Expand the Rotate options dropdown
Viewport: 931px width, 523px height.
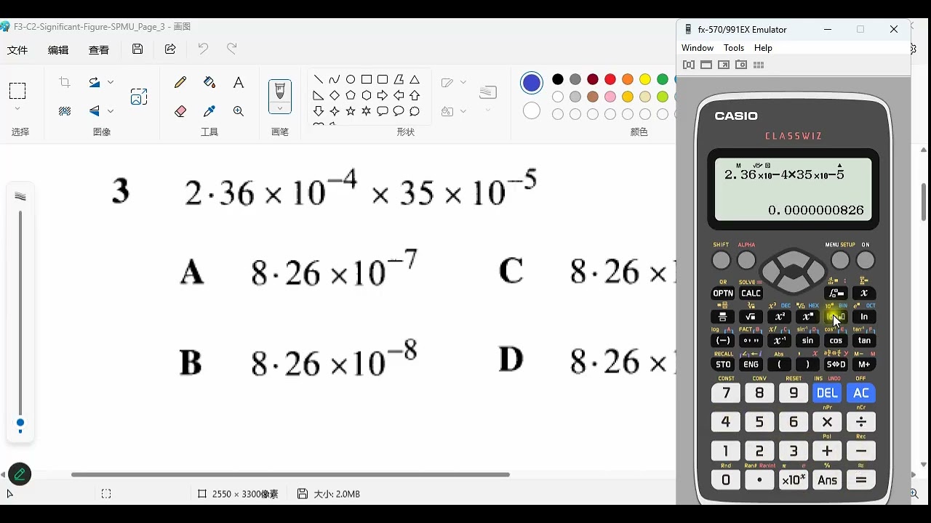coord(111,83)
